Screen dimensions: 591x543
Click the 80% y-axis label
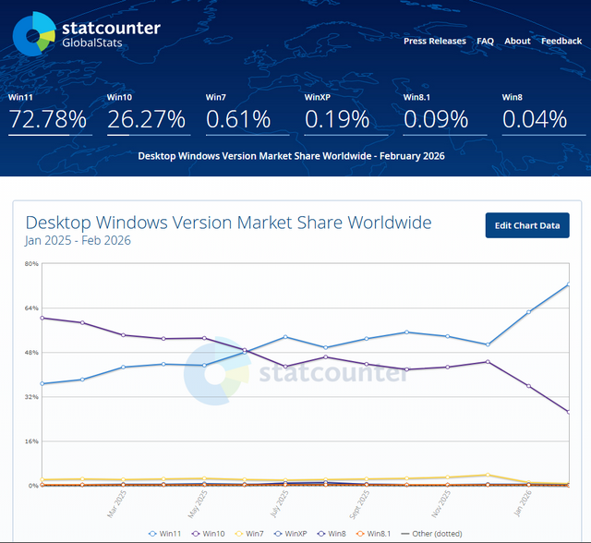pos(31,263)
